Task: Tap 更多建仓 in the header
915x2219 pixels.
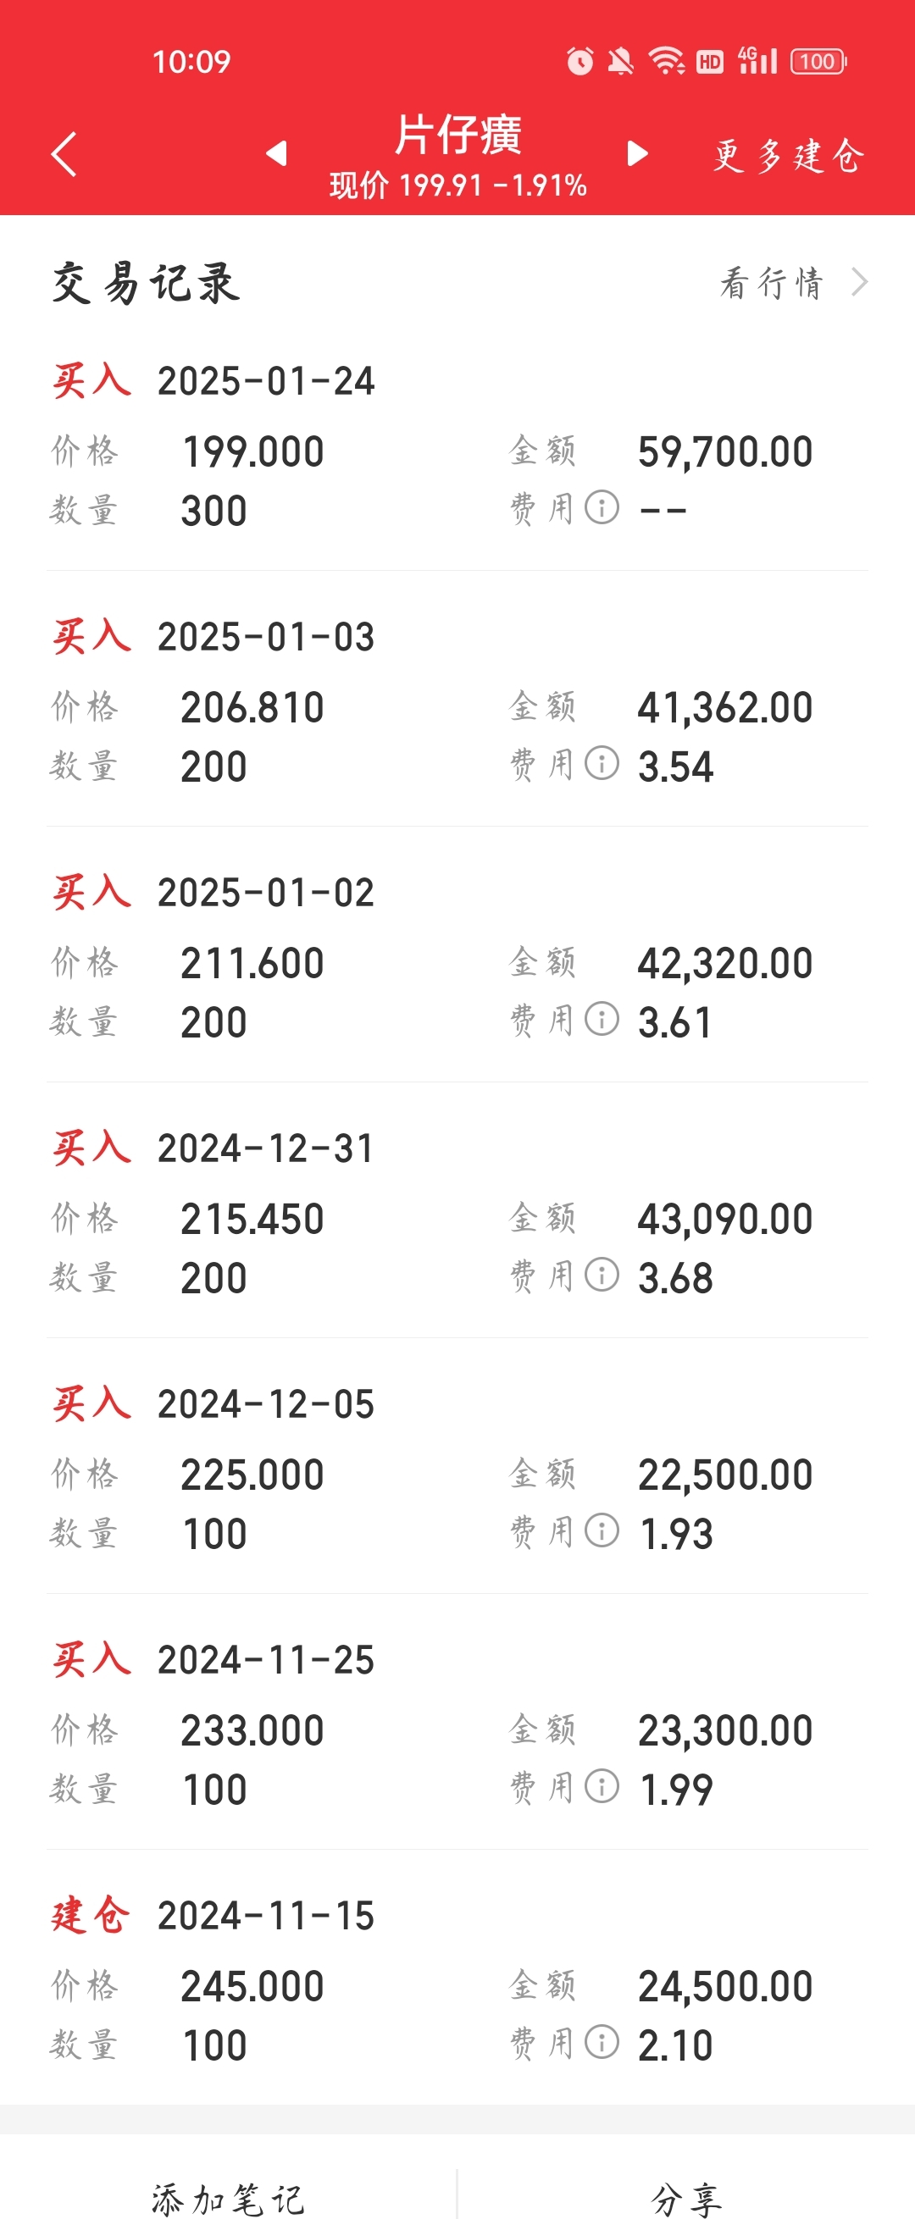Action: click(x=787, y=156)
